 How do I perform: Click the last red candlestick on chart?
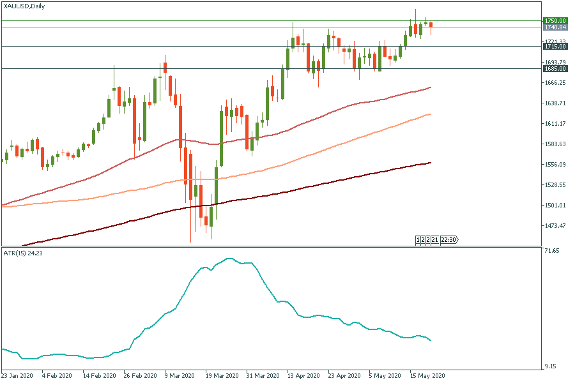[431, 27]
